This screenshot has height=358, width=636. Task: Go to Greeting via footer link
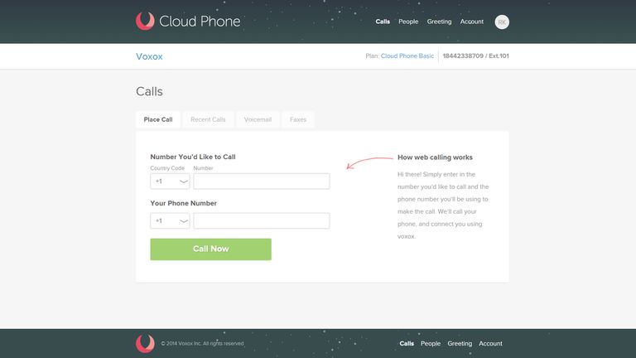(x=460, y=343)
